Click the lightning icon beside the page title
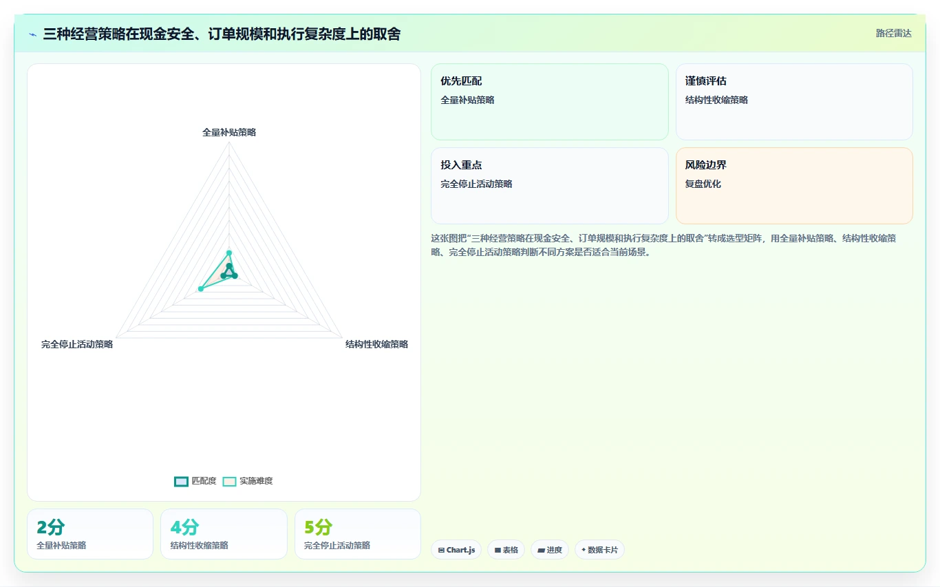This screenshot has height=587, width=940. click(x=32, y=34)
